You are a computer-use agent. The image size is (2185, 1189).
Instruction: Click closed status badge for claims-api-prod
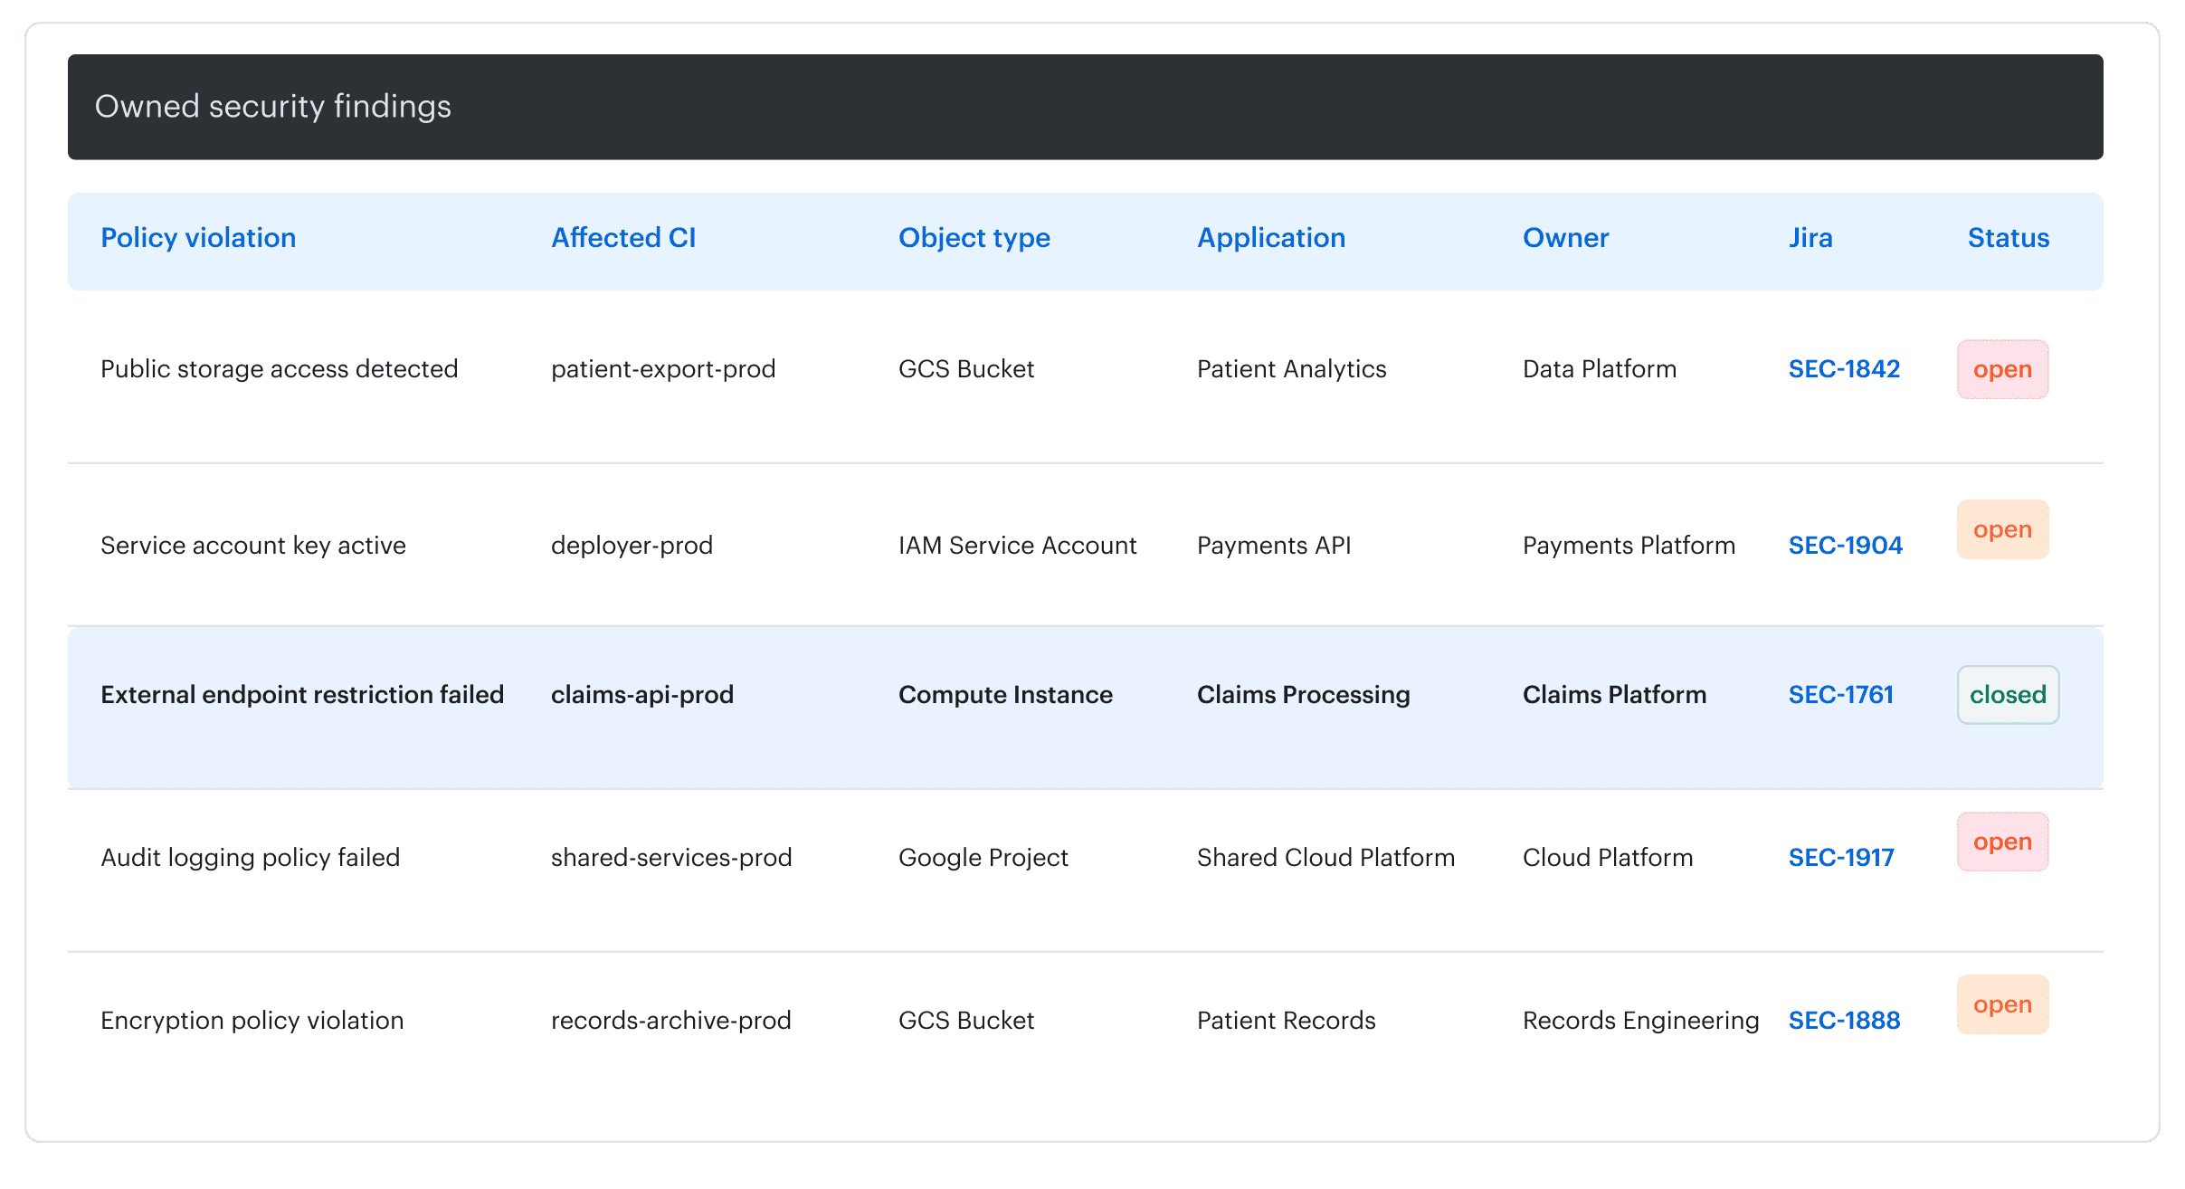[2009, 695]
